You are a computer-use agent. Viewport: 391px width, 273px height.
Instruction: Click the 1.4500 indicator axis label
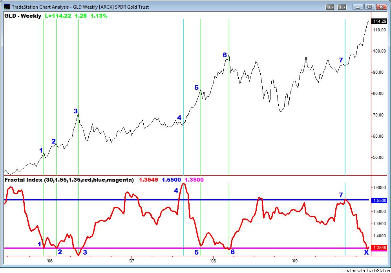(x=379, y=224)
